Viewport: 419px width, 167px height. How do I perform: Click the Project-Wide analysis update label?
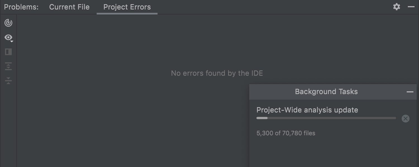click(307, 110)
